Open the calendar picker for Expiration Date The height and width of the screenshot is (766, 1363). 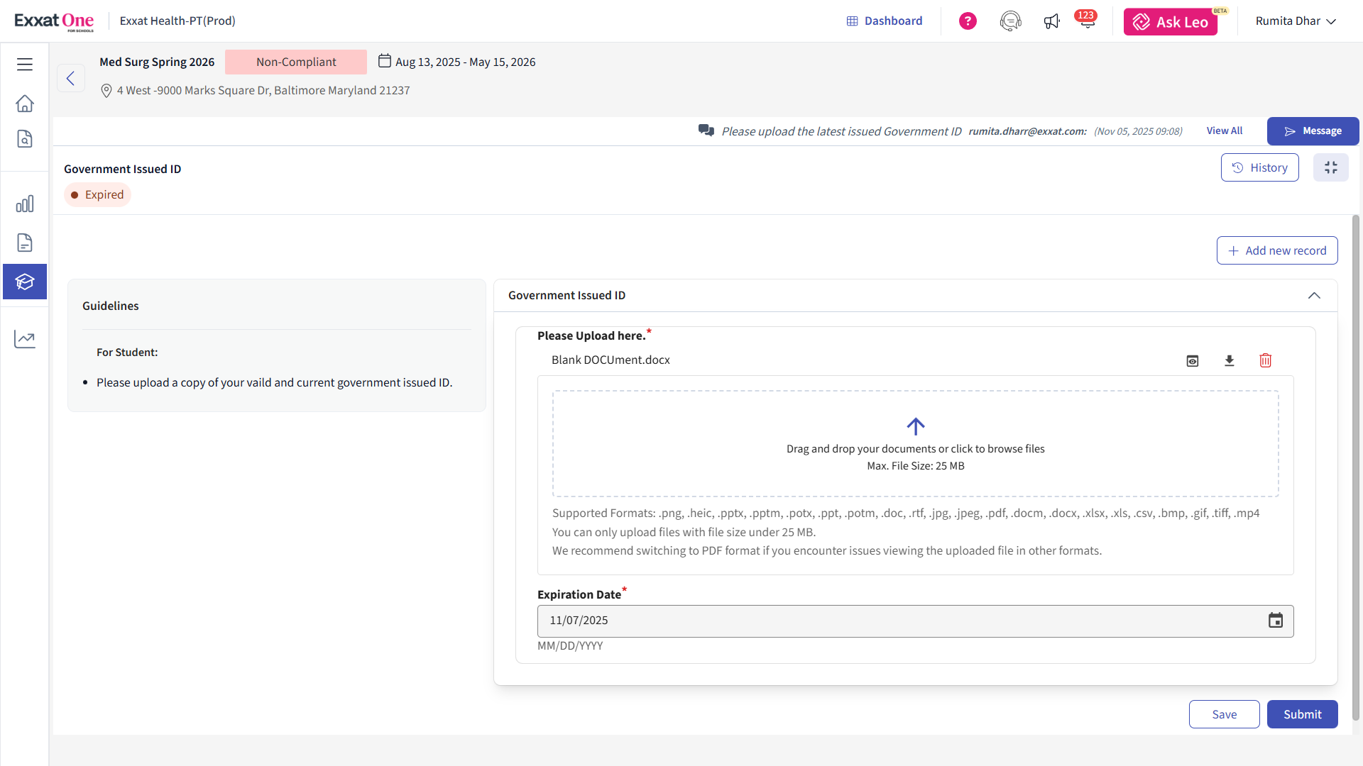click(1275, 621)
